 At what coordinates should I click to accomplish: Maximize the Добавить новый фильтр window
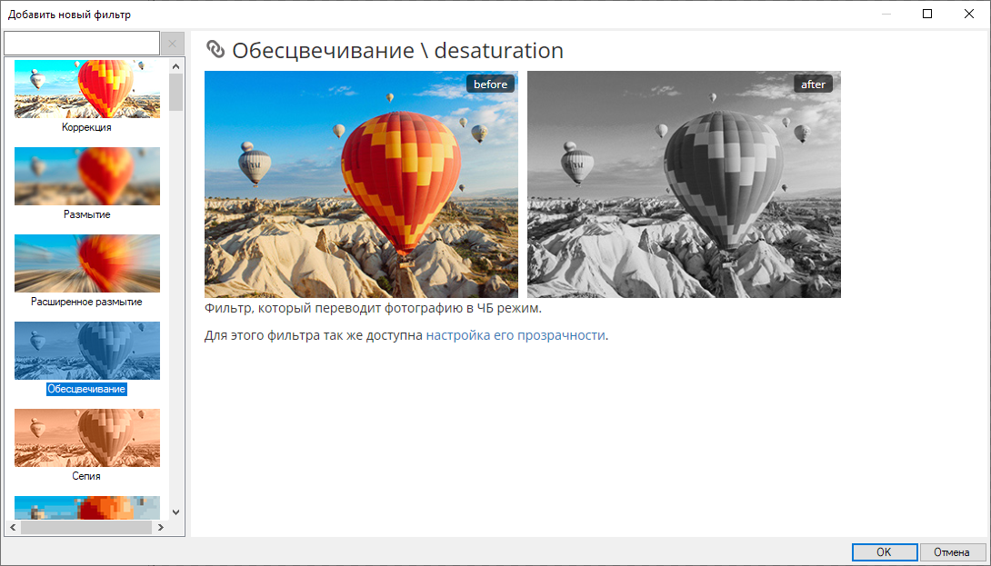click(x=927, y=14)
